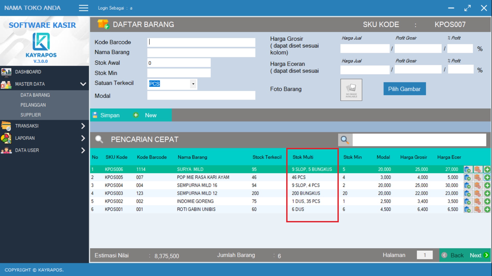Click blue clipboard-add icon in SEMPURNA MILD 16 row

tap(467, 185)
